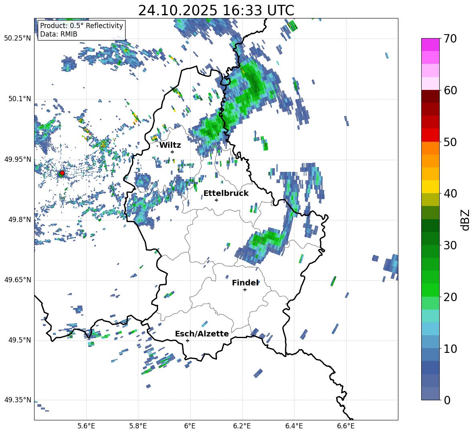Viewport: 475px width, 434px height.
Task: Click the Findel city label
Action: click(x=245, y=283)
